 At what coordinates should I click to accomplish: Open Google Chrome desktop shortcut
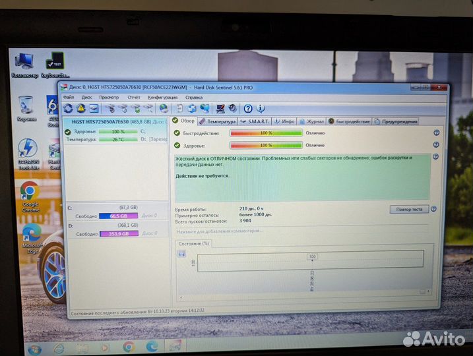coord(29,192)
